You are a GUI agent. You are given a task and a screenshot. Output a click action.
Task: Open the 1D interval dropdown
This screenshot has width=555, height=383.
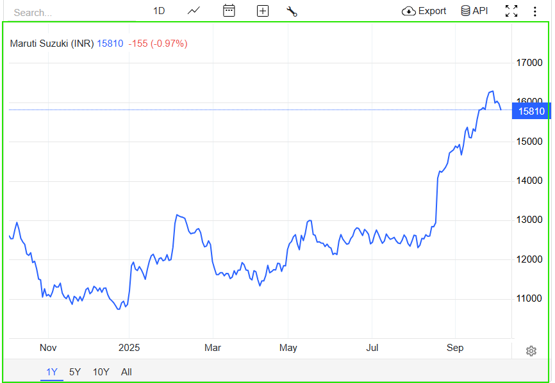coord(159,11)
